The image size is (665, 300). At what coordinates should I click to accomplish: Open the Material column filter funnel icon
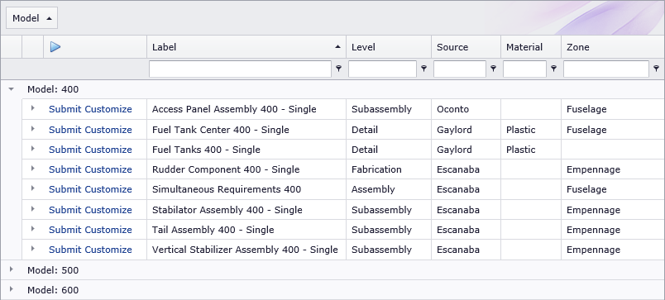(x=553, y=69)
